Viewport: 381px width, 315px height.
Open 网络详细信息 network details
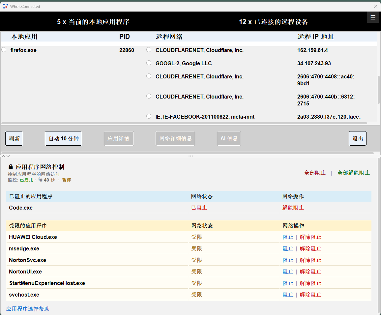[175, 138]
